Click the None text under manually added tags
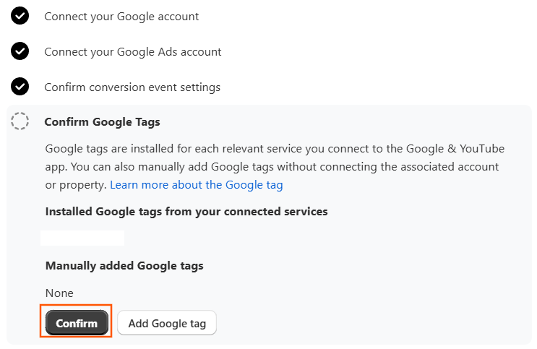Image resolution: width=537 pixels, height=349 pixels. 59,293
